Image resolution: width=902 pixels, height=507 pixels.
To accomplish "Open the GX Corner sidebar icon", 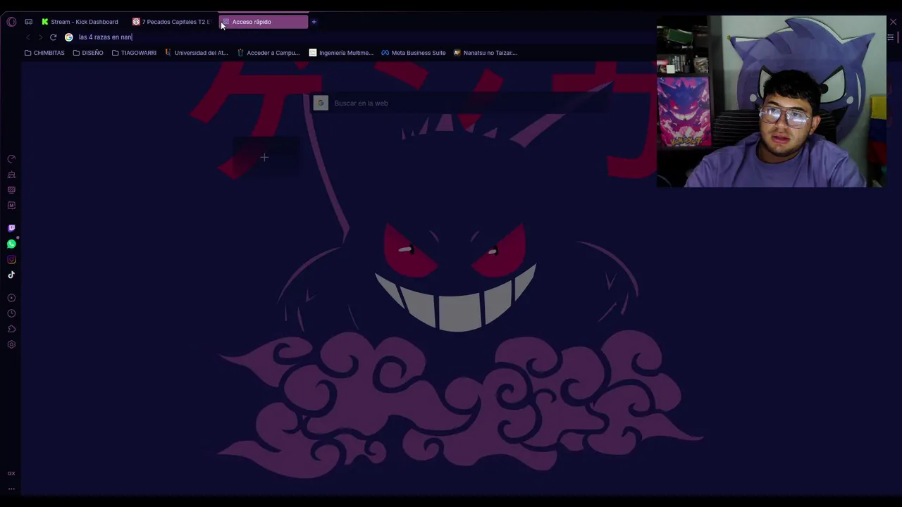I will pos(11,190).
